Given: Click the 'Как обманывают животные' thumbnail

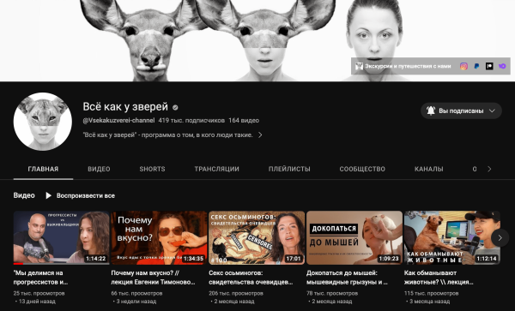Looking at the screenshot, I should 452,237.
